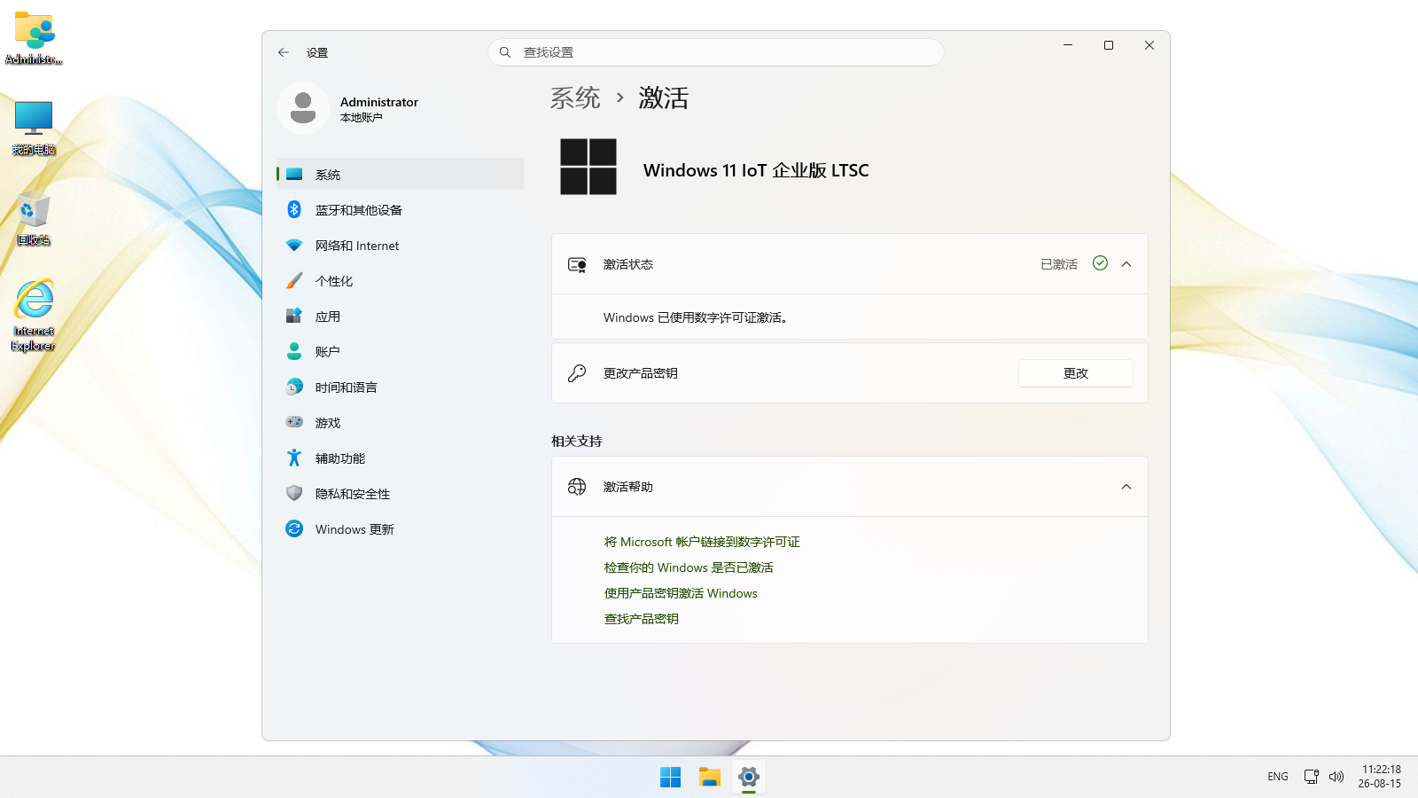The width and height of the screenshot is (1418, 798).
Task: Click the search magnifier icon
Action: click(505, 52)
